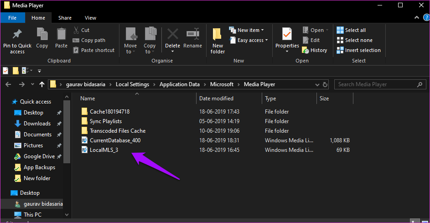Image resolution: width=430 pixels, height=223 pixels.
Task: Click the Properties checkmark icon
Action: point(287,34)
